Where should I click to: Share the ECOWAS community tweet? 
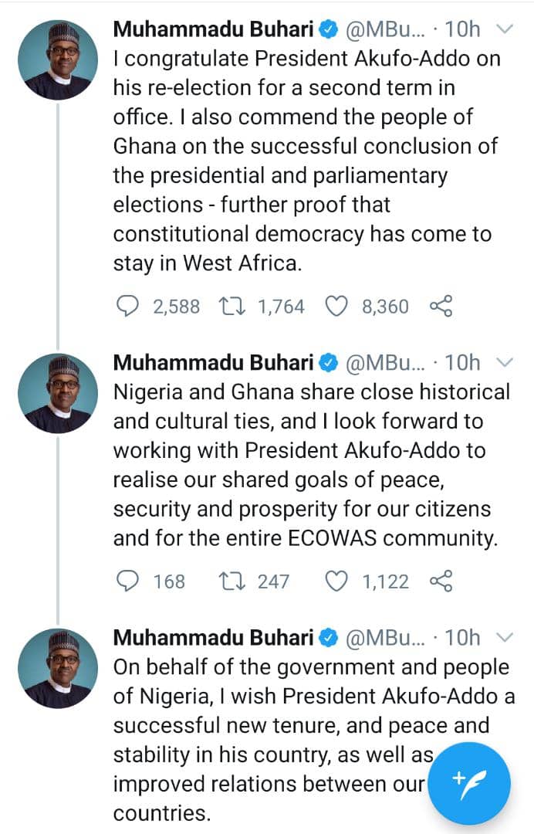[x=440, y=581]
